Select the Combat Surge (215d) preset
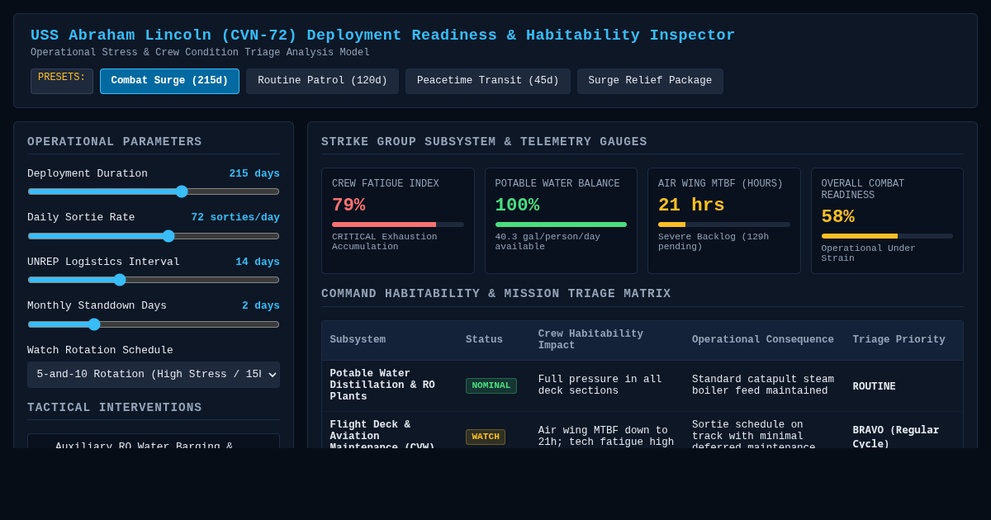 169,81
